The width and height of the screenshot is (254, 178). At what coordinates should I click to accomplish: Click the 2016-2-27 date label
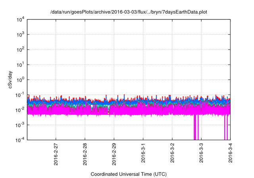click(x=56, y=154)
